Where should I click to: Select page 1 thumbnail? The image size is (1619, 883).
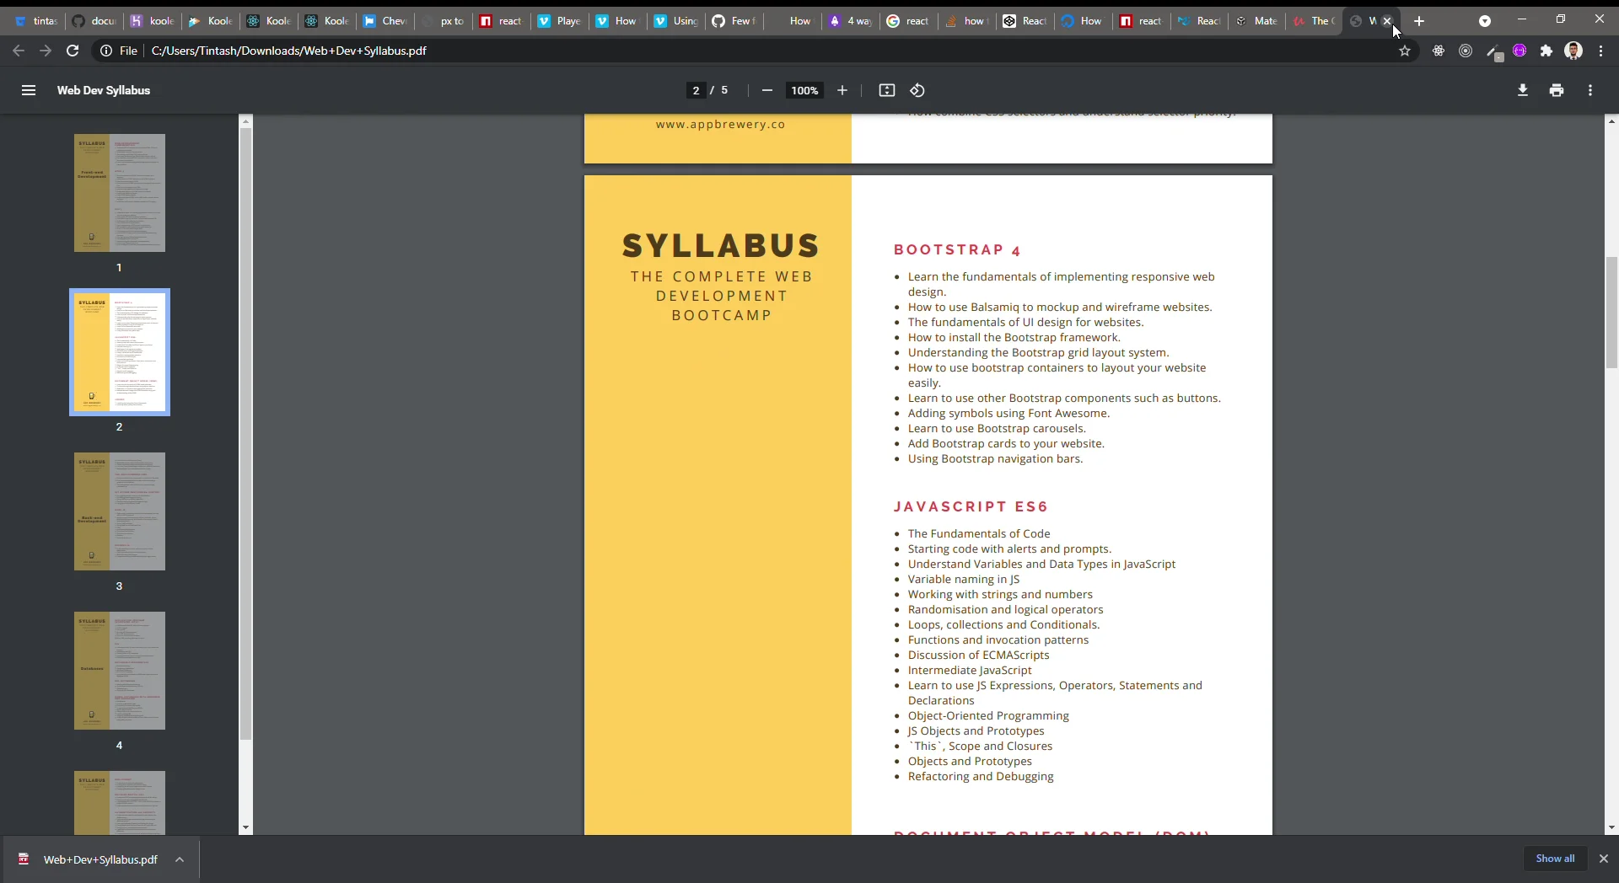point(119,193)
